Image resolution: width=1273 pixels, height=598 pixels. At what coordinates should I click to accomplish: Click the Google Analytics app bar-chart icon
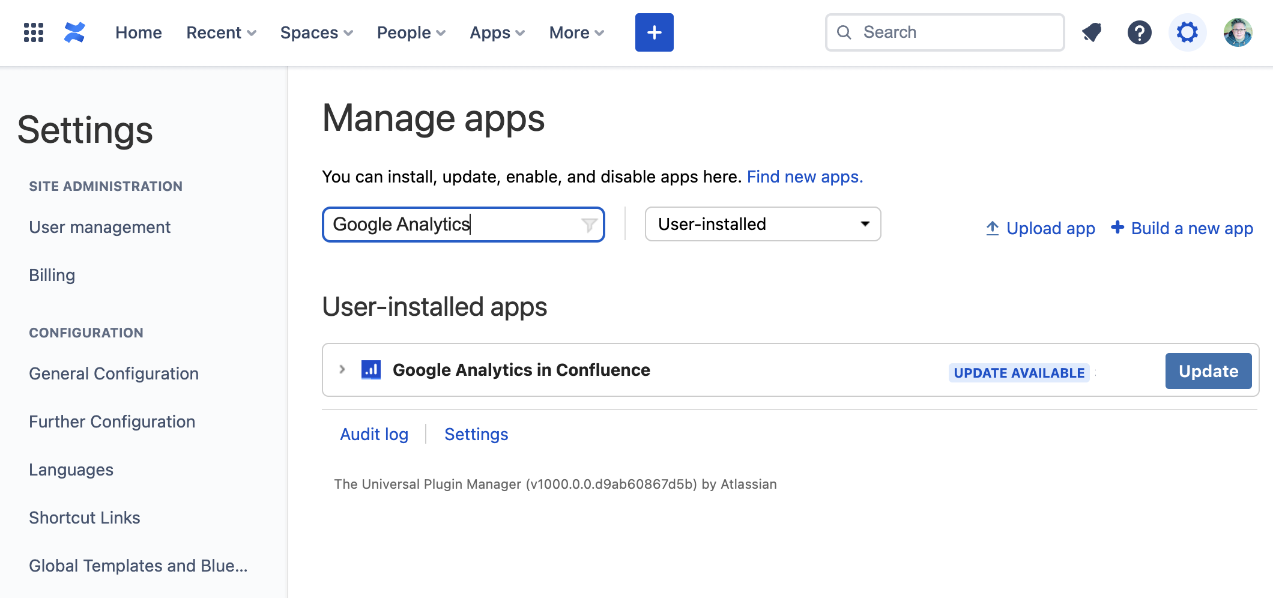click(x=371, y=370)
